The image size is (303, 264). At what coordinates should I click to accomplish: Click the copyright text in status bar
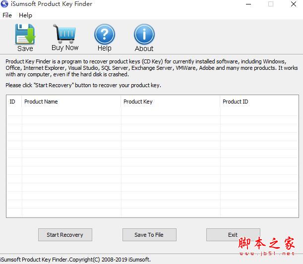pos(75,260)
